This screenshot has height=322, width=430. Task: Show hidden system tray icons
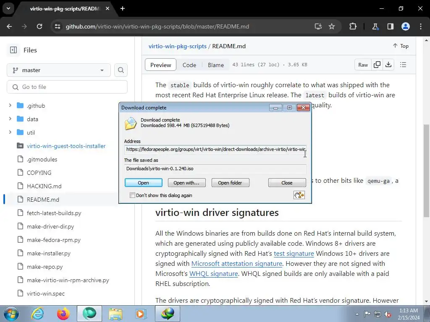point(357,314)
